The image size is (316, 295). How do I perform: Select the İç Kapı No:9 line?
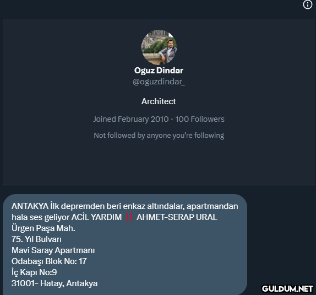click(x=34, y=272)
